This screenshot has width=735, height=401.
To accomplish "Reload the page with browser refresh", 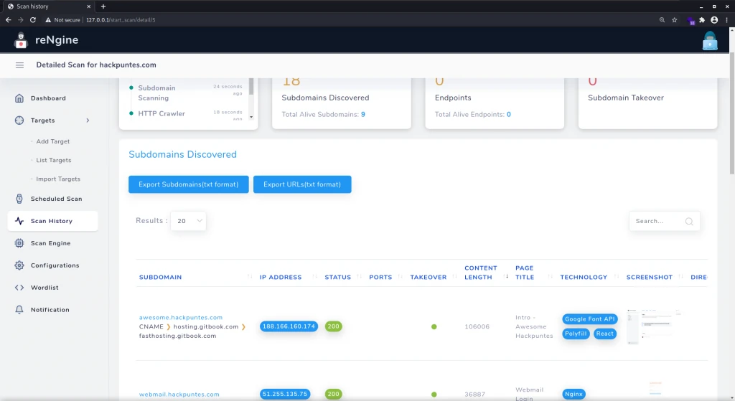I will [33, 19].
